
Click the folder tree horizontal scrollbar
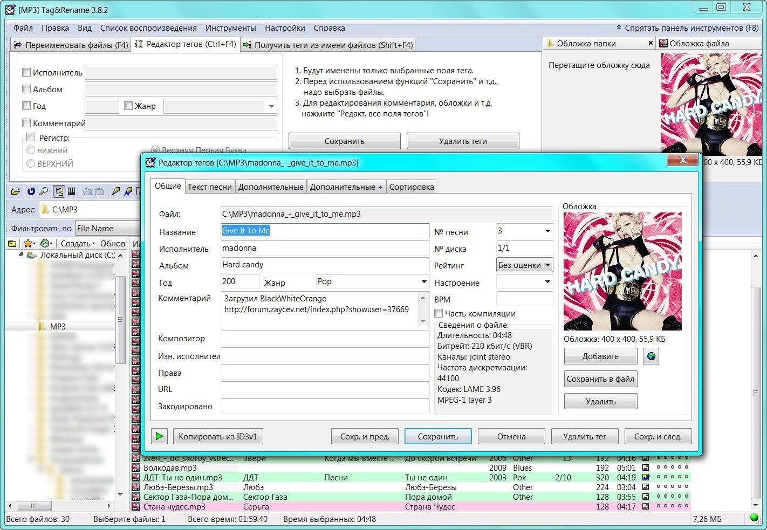(59, 506)
